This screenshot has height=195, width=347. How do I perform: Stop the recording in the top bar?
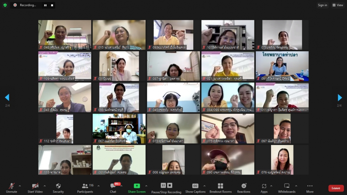pyautogui.click(x=52, y=5)
